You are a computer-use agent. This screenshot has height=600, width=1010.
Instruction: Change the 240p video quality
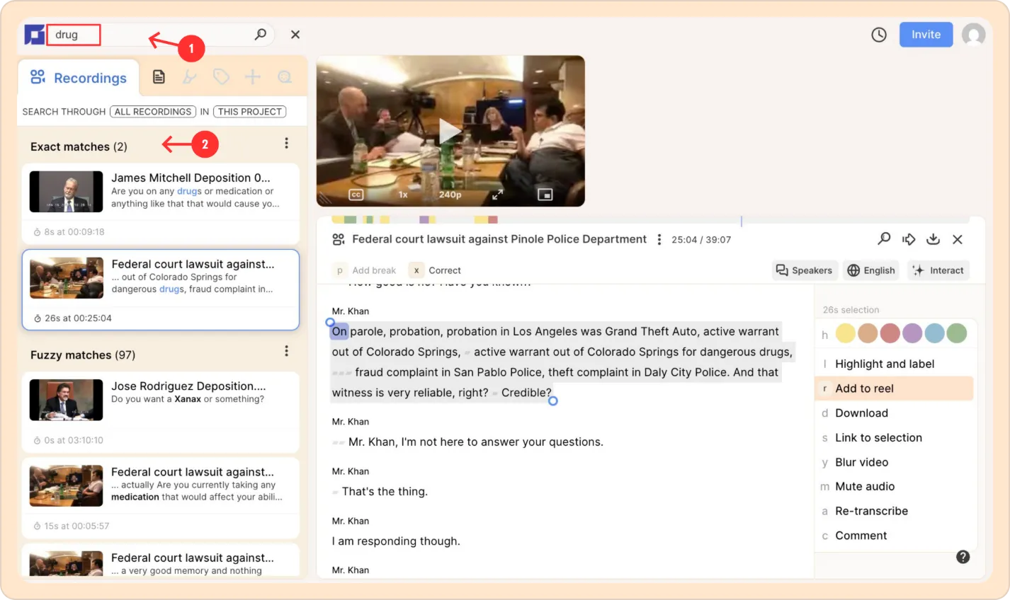(x=450, y=195)
